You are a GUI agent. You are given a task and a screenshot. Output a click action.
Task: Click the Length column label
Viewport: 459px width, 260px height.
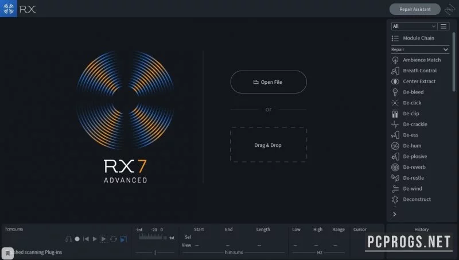263,229
